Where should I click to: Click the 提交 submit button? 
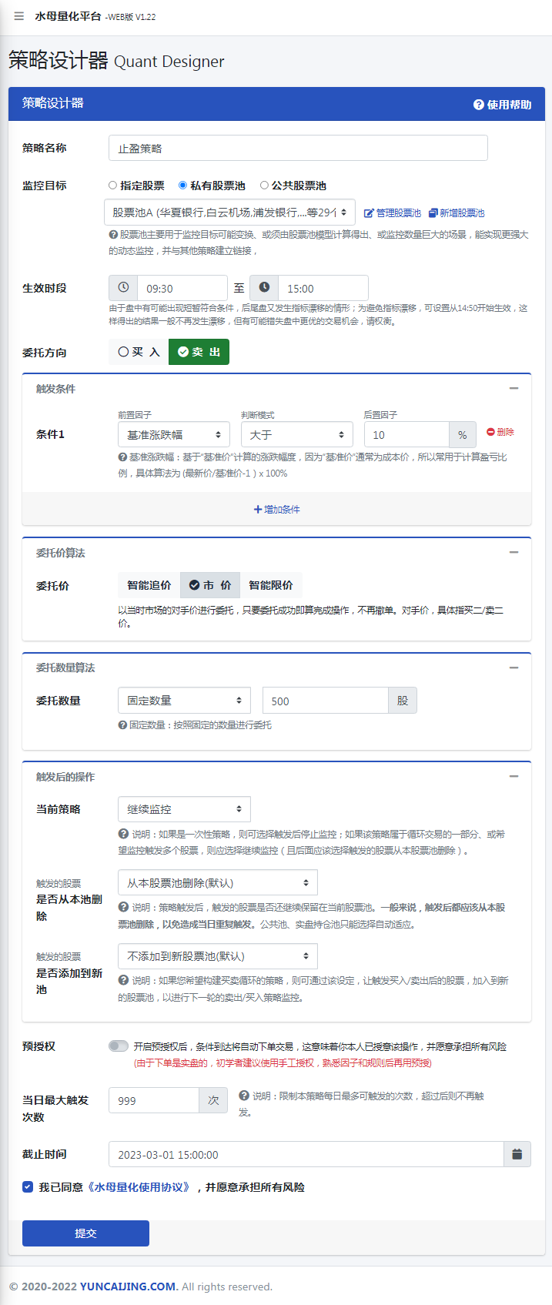tap(85, 1233)
